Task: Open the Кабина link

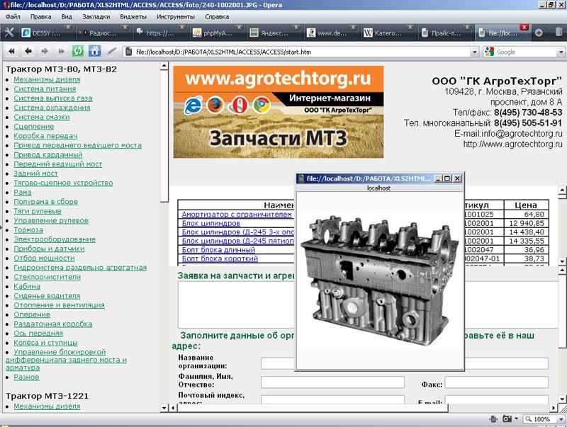Action: 27,286
